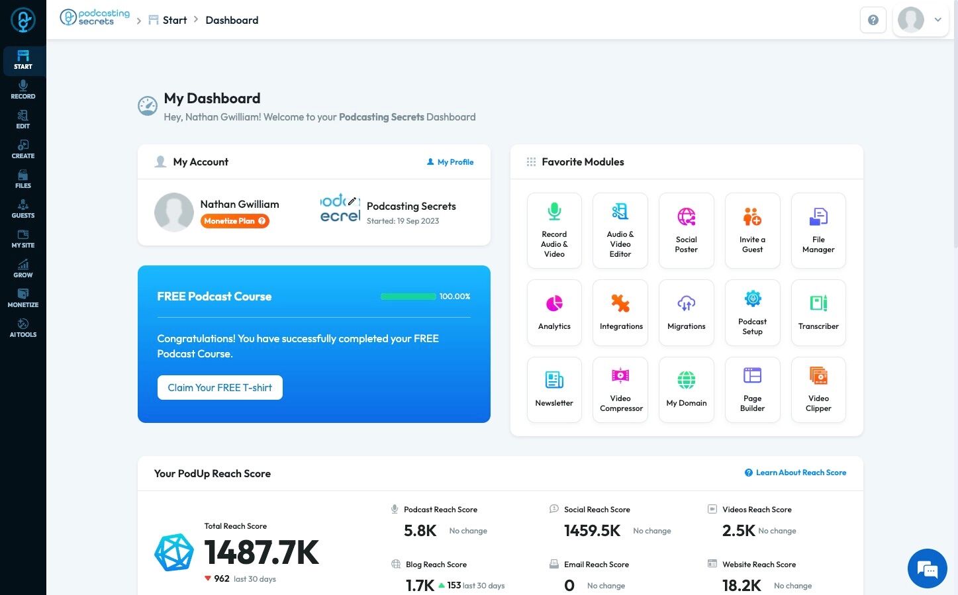Open the File Manager module

coord(818,230)
